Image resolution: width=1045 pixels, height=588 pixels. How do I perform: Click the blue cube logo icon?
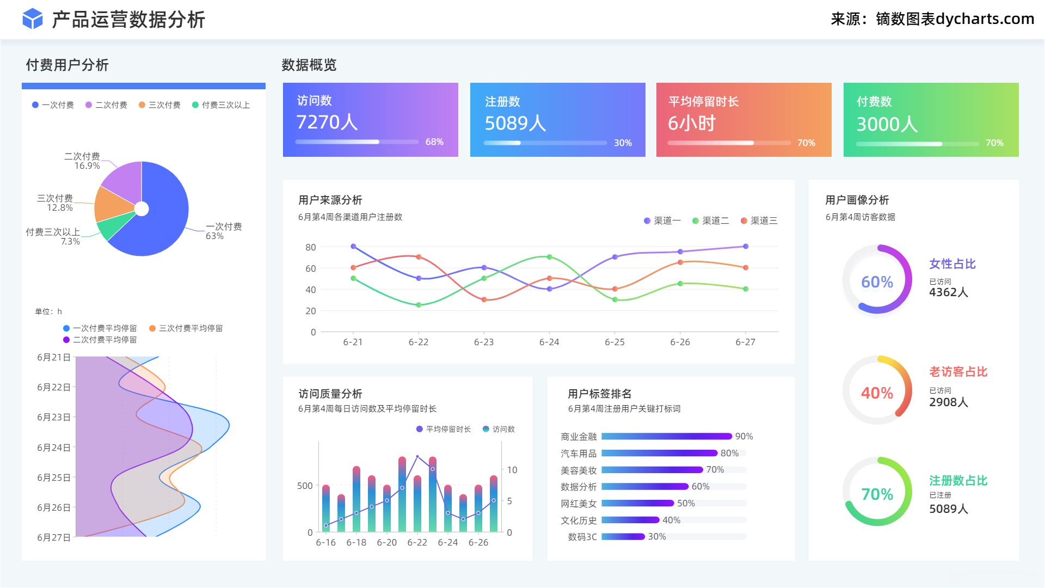33,19
